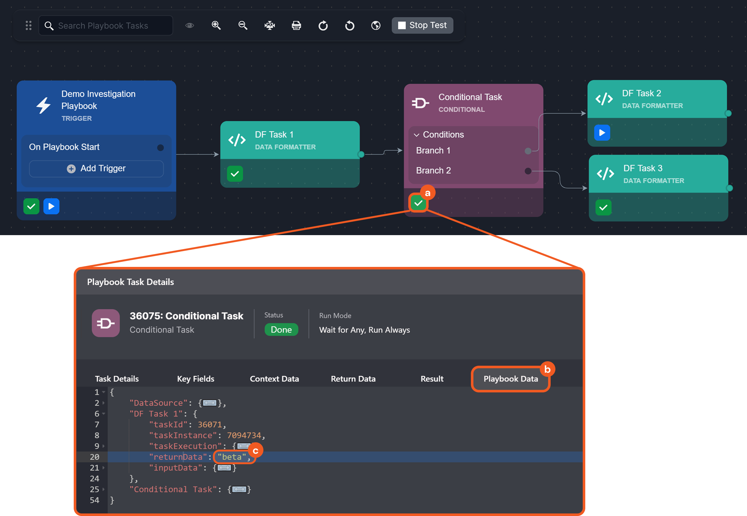Viewport: 747px width, 516px height.
Task: Click DF Task 3 green checkmark status
Action: 603,207
